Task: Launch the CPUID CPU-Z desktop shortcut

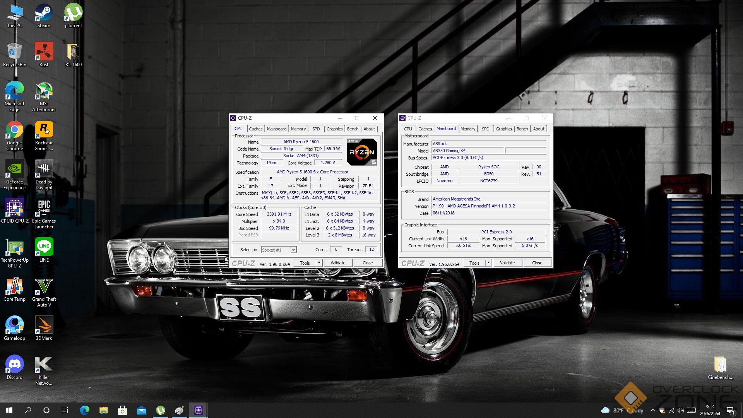Action: [14, 209]
